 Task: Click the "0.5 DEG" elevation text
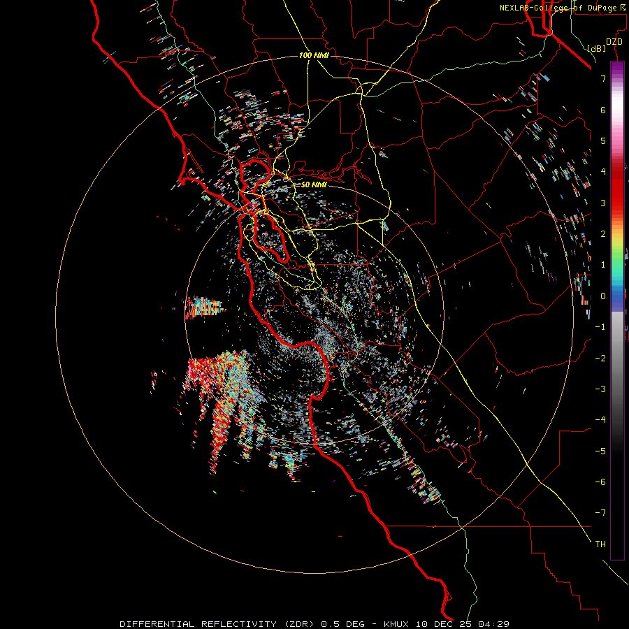click(x=342, y=624)
